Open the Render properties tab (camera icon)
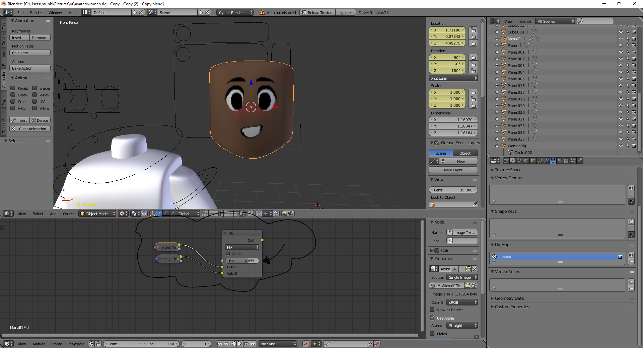 (506, 161)
